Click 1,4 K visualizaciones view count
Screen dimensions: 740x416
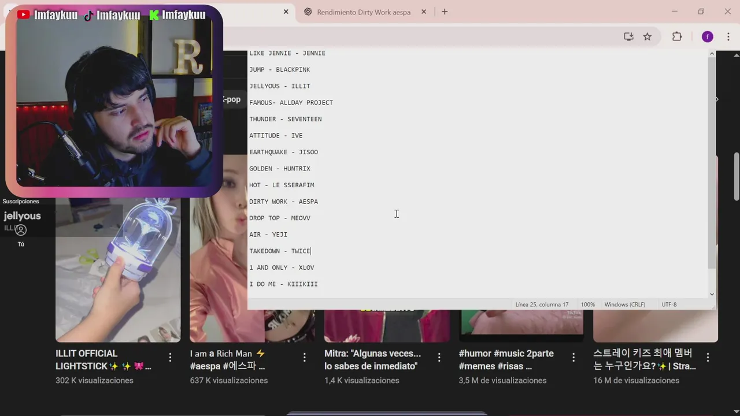click(362, 381)
